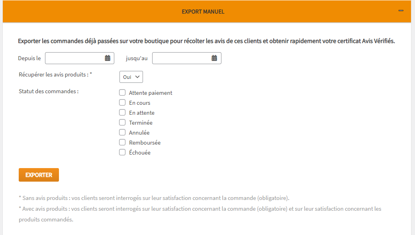The height and width of the screenshot is (235, 415).
Task: Check the Attente paiement status
Action: point(122,93)
